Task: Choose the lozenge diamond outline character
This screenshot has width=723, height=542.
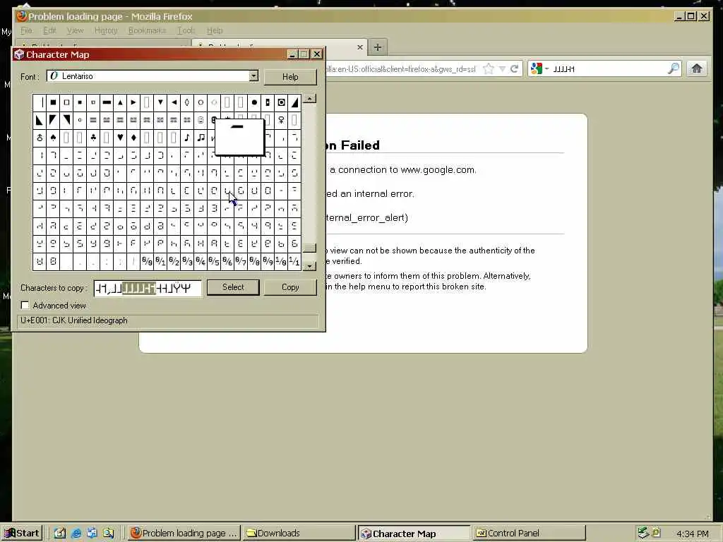Action: click(x=186, y=102)
